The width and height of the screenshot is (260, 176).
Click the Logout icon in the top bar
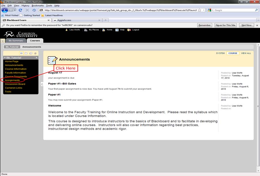129,30
